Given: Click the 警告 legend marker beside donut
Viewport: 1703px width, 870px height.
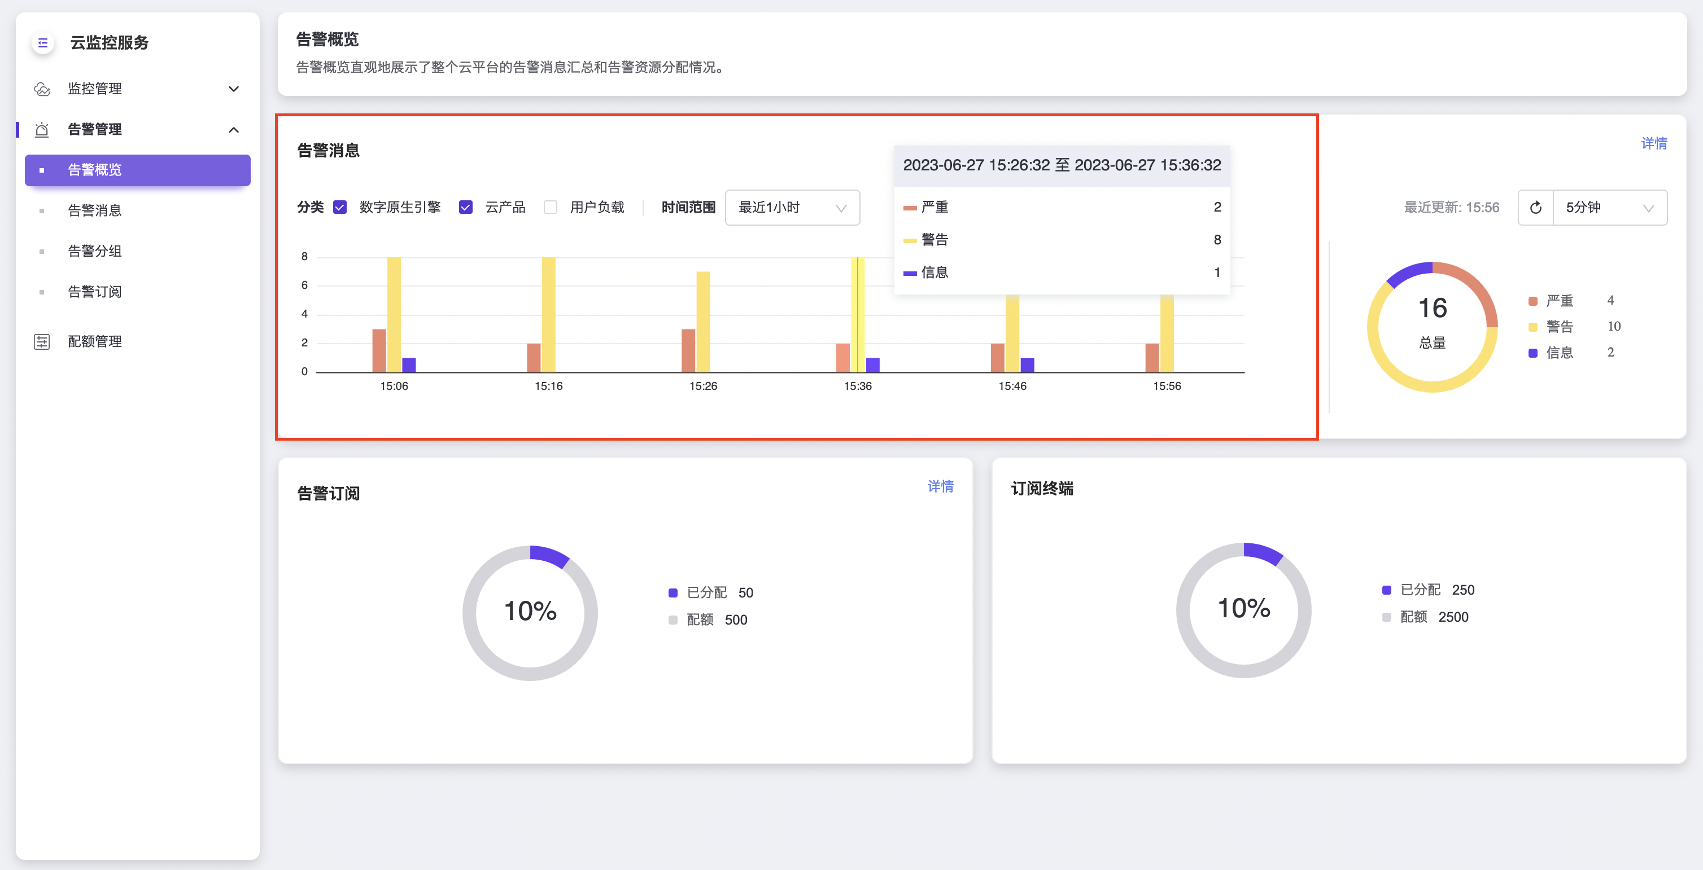Looking at the screenshot, I should click(1532, 327).
